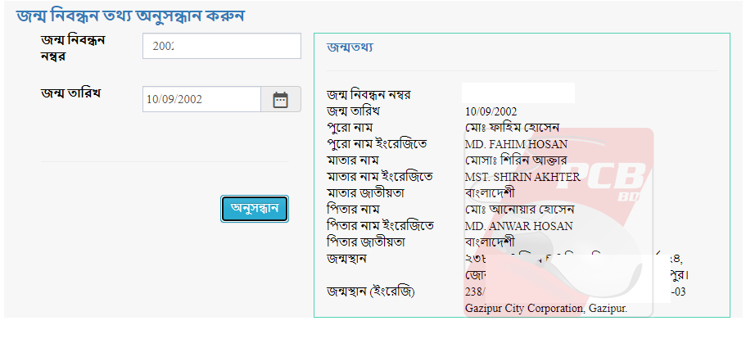746x348 pixels.
Task: Open the calendar date picker icon
Action: tap(281, 100)
